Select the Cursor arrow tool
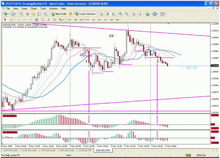This screenshot has height=158, width=220. [x=5, y=20]
